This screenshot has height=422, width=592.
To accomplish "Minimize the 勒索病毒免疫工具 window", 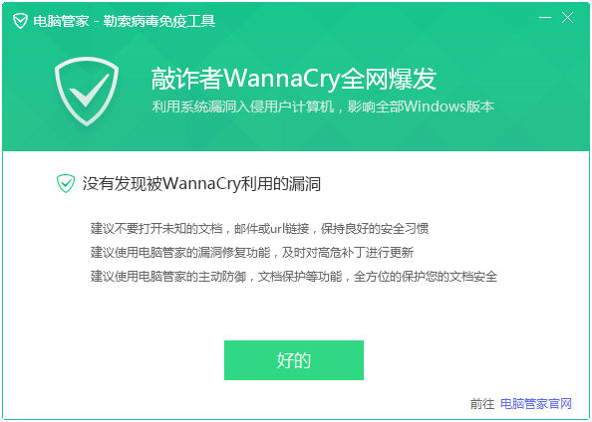I will (545, 18).
